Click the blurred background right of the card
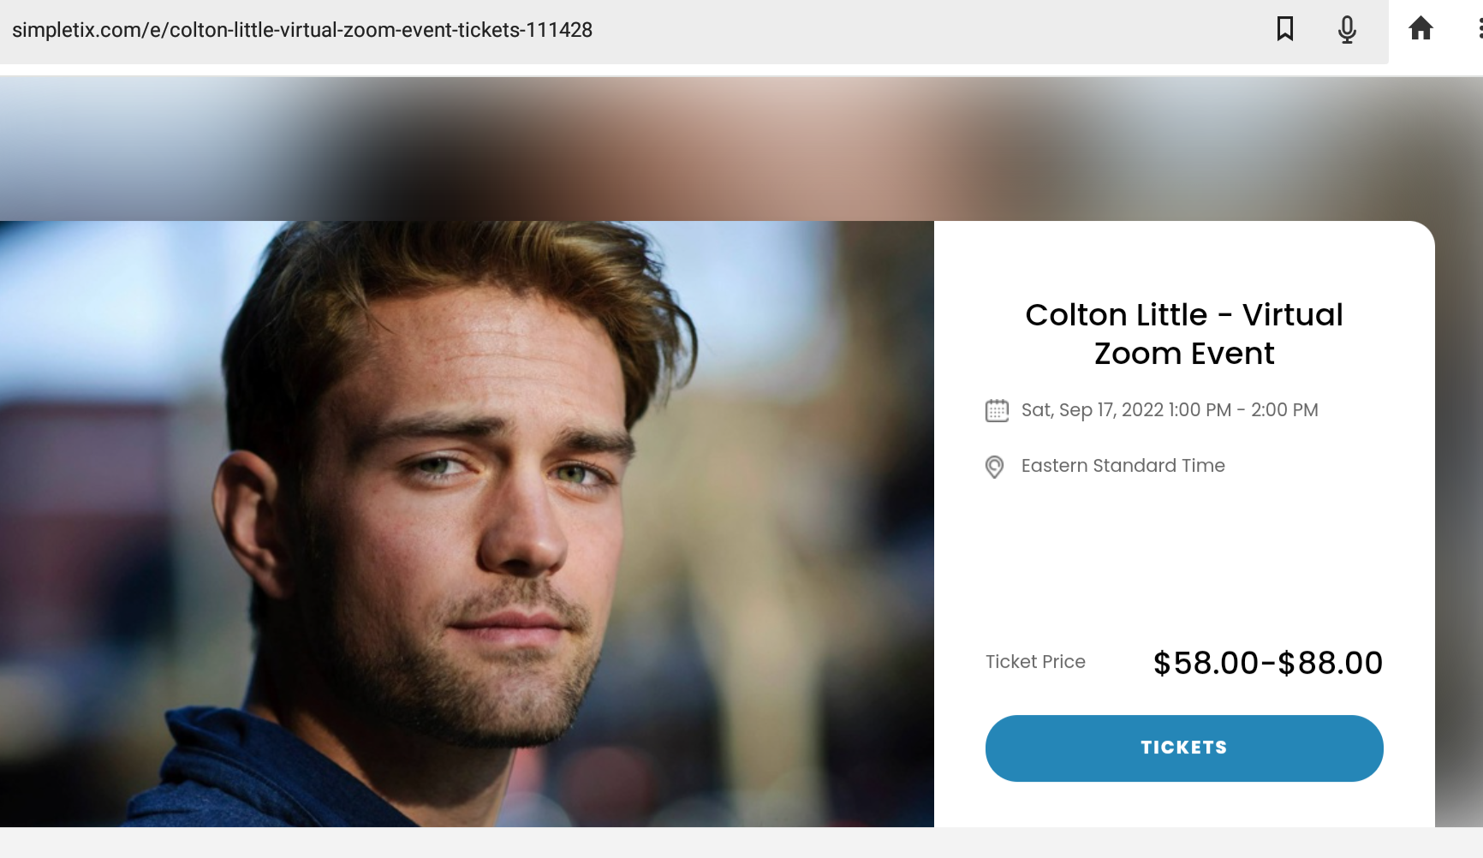Viewport: 1483px width, 858px height. [1459, 514]
